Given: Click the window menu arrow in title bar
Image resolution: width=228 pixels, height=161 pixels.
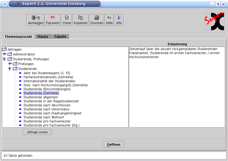Looking at the screenshot, I should pyautogui.click(x=4, y=4).
